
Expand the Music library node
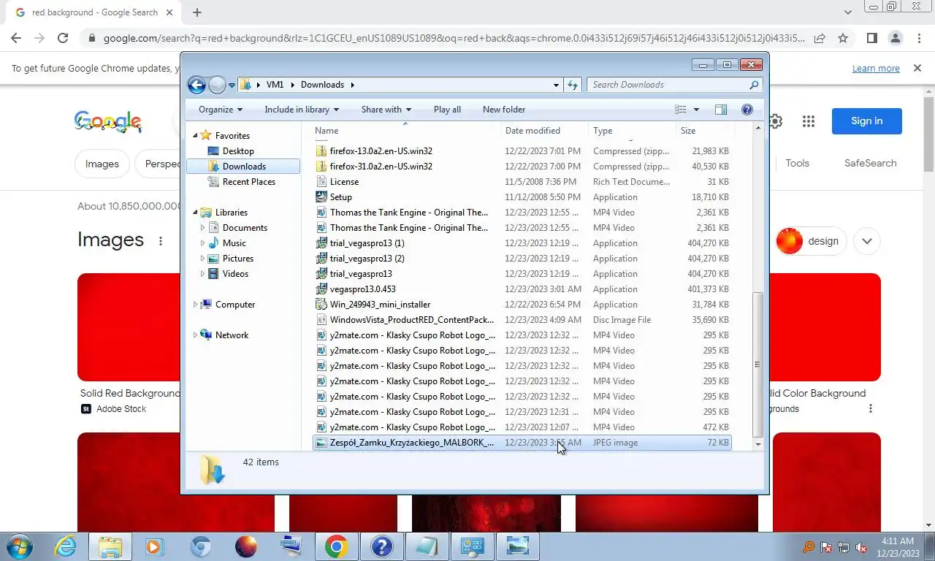[202, 243]
